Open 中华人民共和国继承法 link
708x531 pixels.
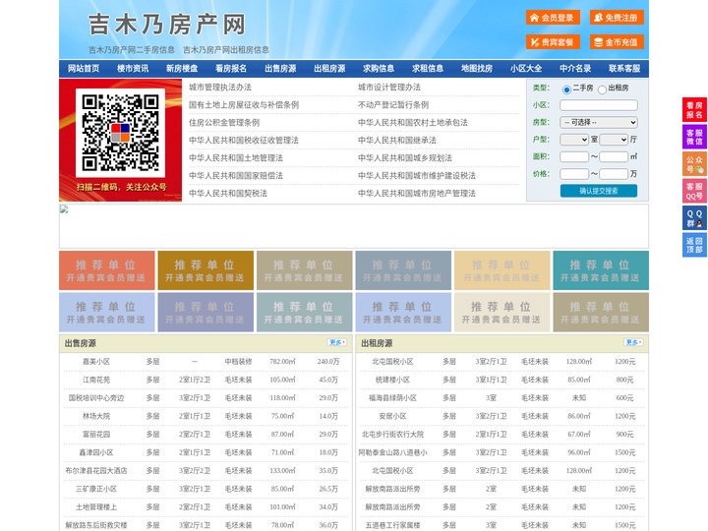click(x=397, y=140)
